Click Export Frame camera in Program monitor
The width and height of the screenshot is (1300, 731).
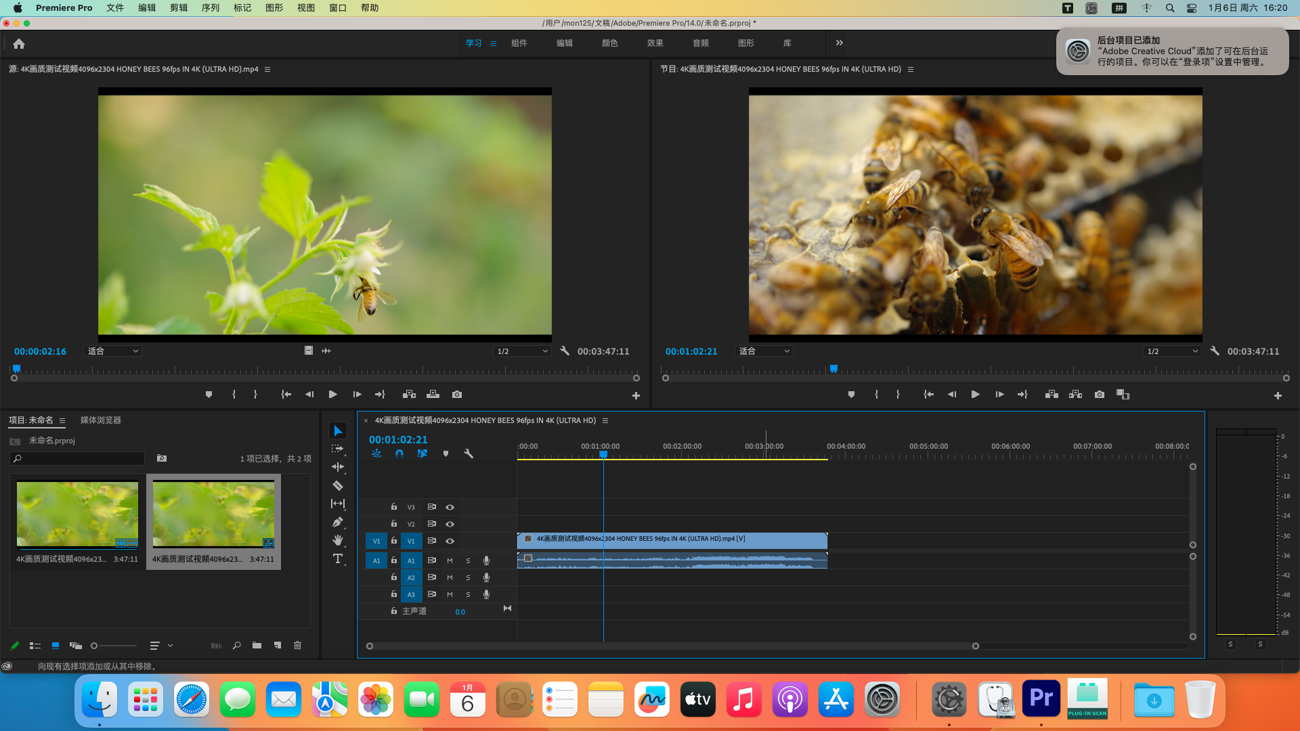click(1099, 395)
